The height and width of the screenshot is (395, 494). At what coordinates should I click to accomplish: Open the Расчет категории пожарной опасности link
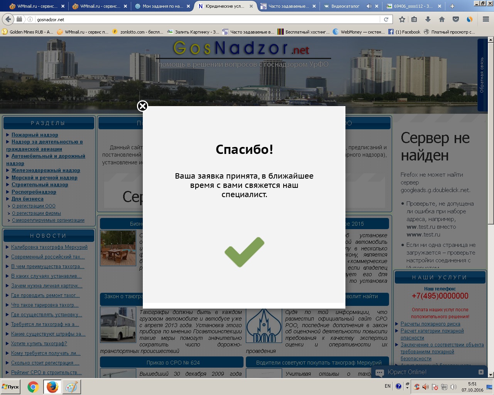pos(432,334)
